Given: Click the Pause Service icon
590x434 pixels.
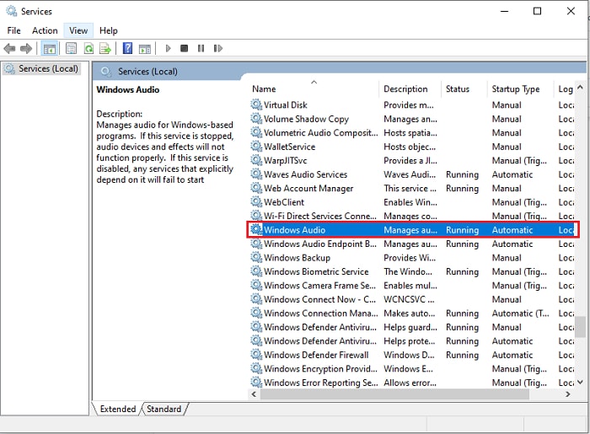Looking at the screenshot, I should tap(201, 49).
